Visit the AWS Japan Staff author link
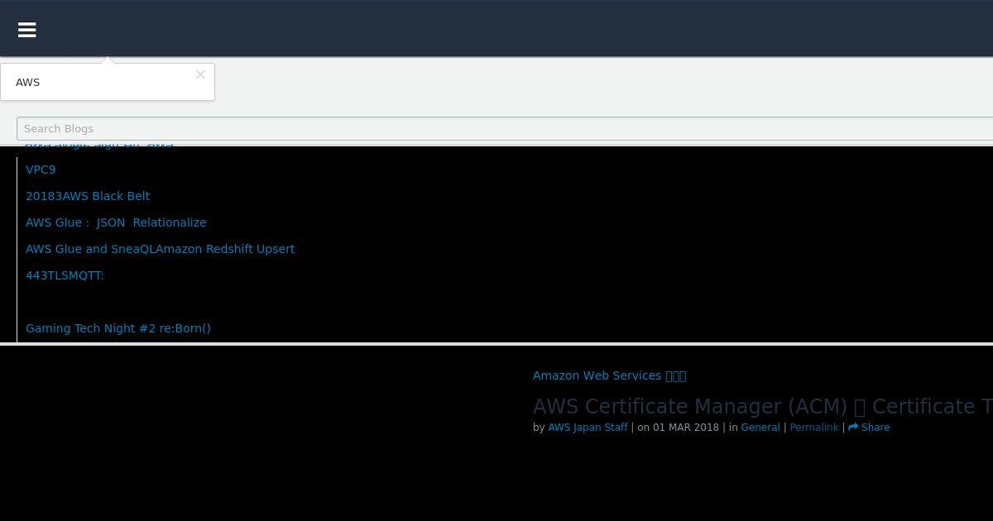 click(588, 428)
